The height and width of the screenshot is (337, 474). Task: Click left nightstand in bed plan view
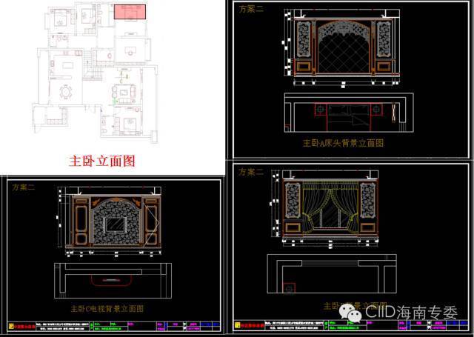click(x=319, y=110)
